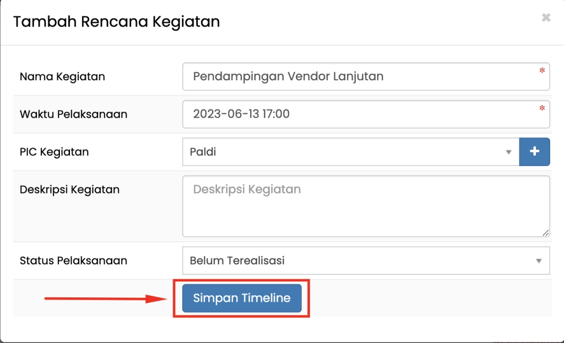Click the "Waktu Pelaksanaan" label
564x343 pixels.
pos(73,114)
